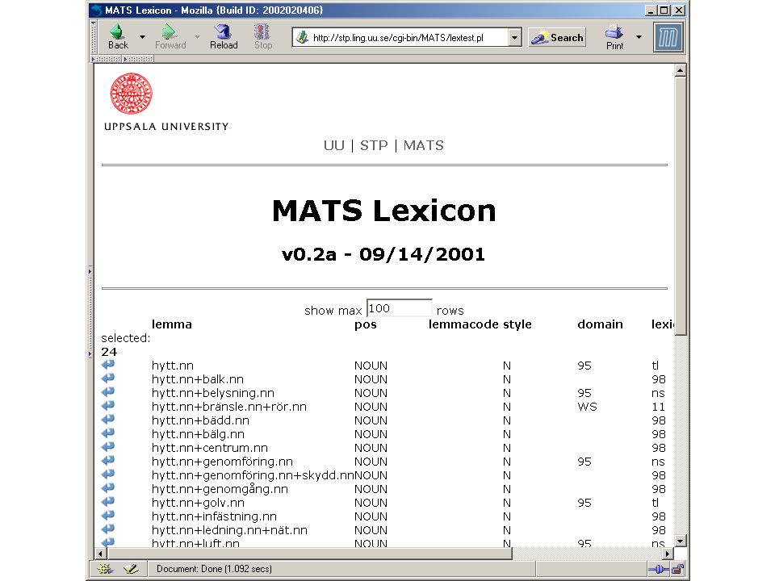
Task: Click the domain column header
Action: pyautogui.click(x=600, y=324)
